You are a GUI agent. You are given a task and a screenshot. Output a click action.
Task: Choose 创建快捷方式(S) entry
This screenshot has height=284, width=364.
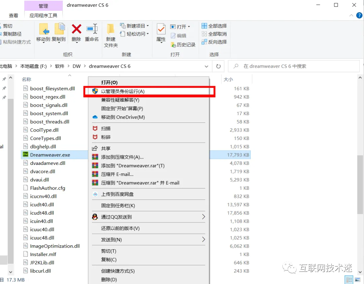149,271
